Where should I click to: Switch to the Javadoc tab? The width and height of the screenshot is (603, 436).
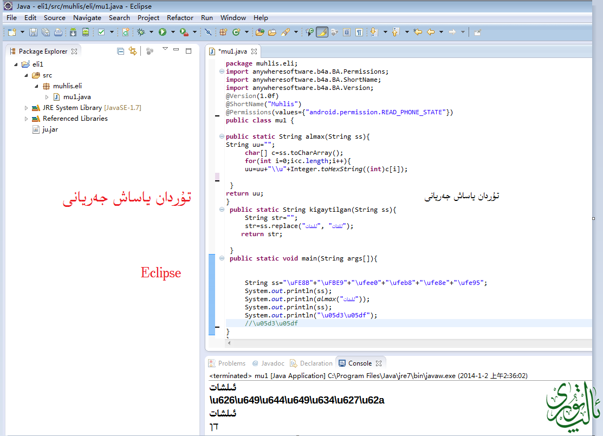[268, 363]
